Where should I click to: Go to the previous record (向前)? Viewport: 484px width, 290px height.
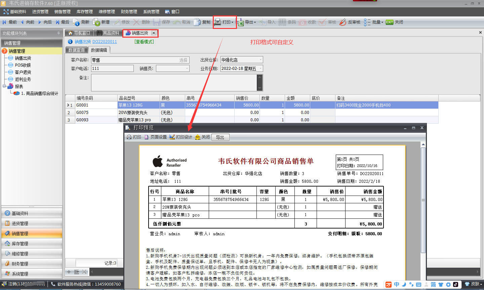click(27, 22)
